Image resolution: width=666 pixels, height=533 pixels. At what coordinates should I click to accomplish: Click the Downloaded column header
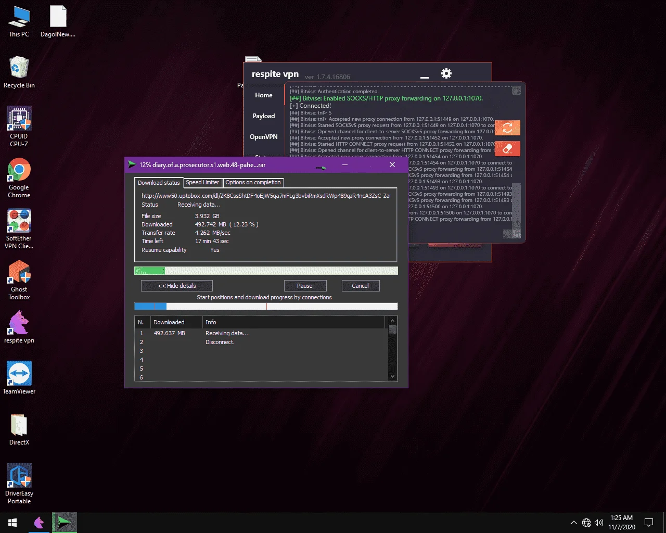[176, 322]
